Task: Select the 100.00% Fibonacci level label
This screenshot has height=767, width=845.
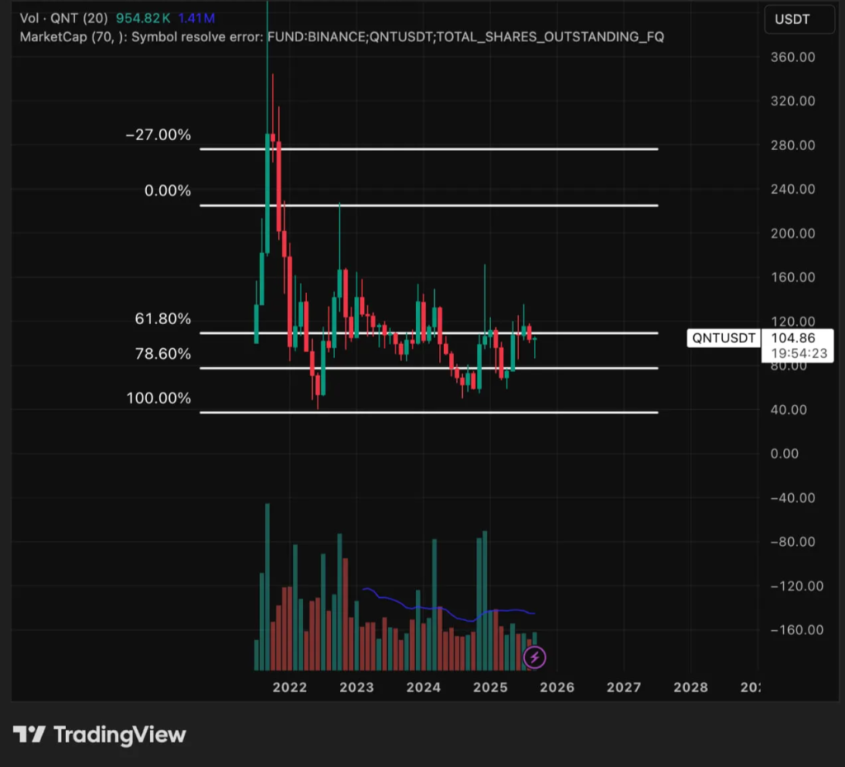Action: tap(158, 398)
